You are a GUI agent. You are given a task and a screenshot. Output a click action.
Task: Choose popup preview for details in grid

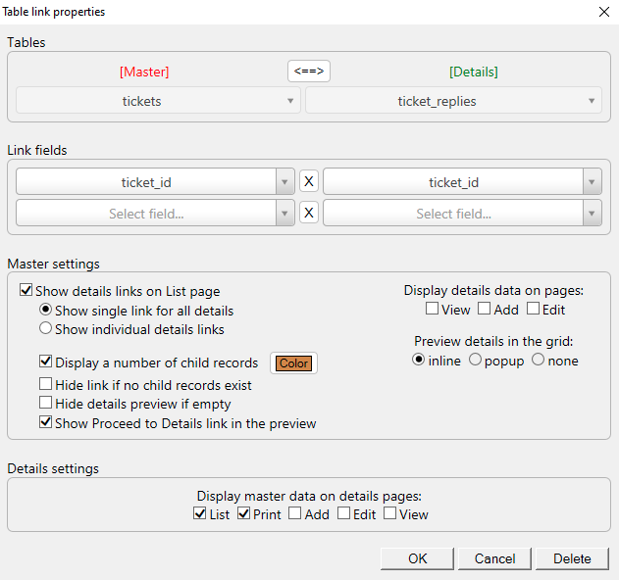tap(476, 361)
